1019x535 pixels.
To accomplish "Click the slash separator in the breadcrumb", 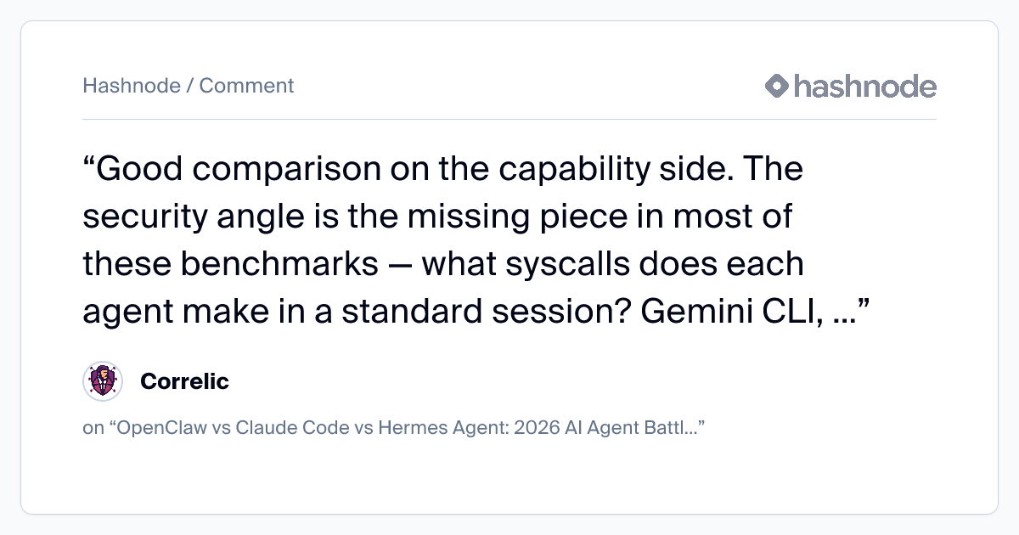I will click(x=189, y=86).
